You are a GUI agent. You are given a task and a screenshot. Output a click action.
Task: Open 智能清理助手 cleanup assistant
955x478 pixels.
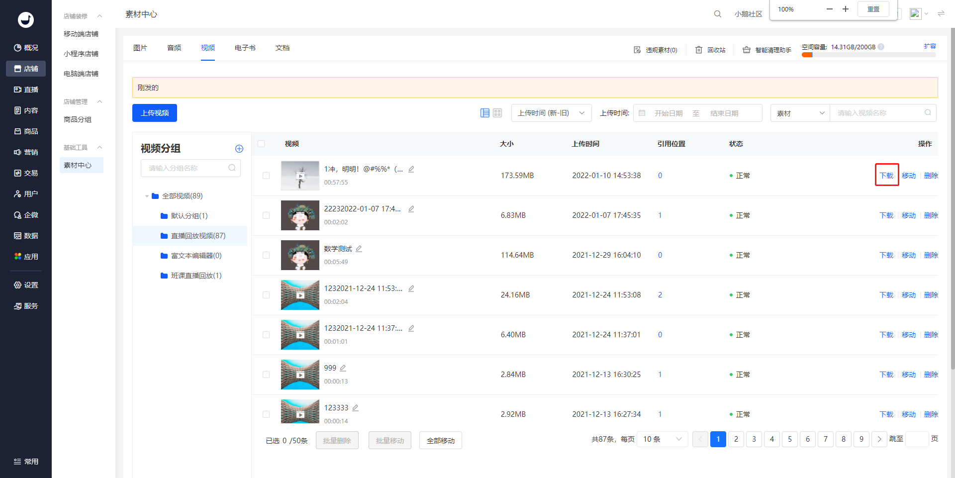pyautogui.click(x=766, y=50)
